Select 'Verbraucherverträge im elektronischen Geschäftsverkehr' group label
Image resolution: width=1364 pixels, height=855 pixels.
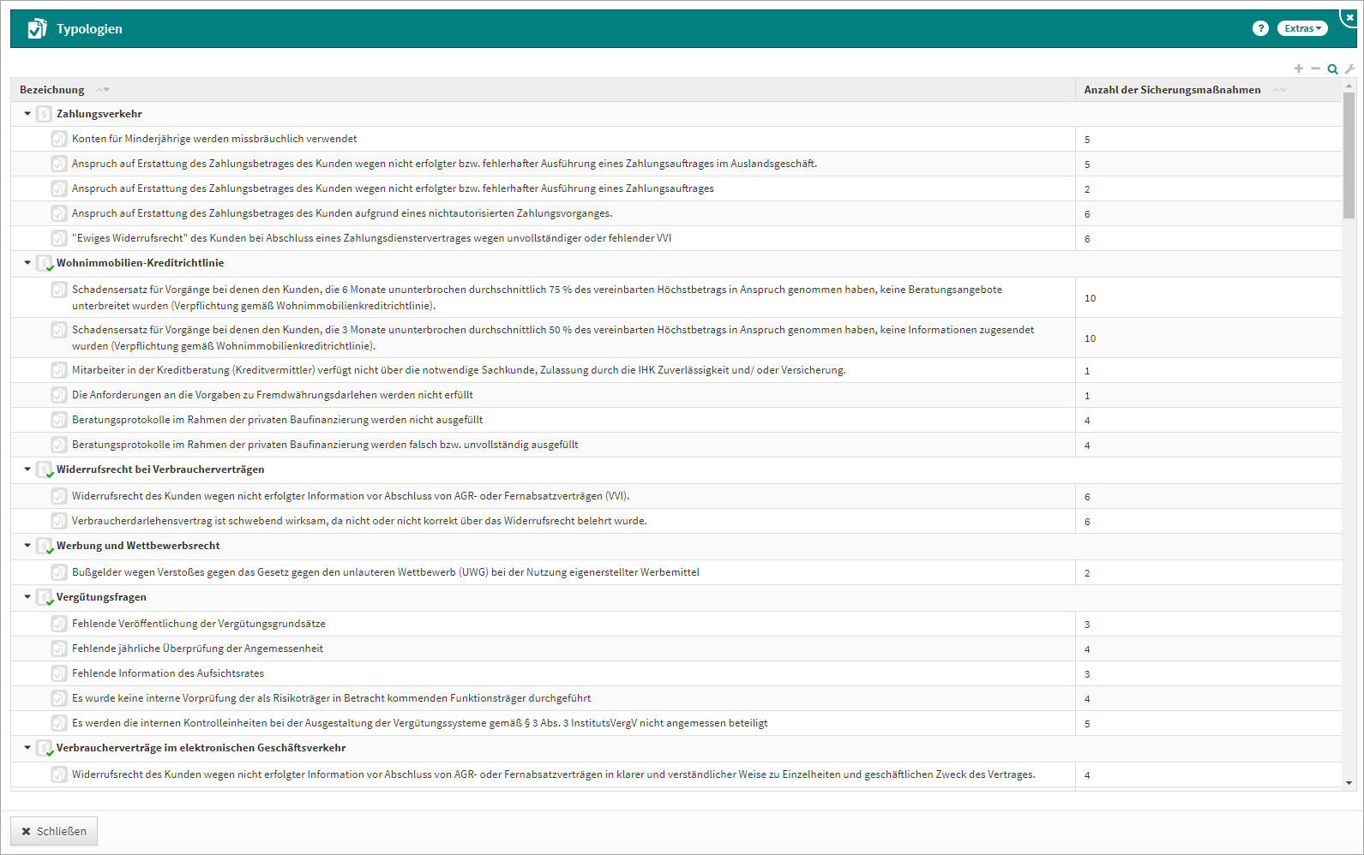201,748
